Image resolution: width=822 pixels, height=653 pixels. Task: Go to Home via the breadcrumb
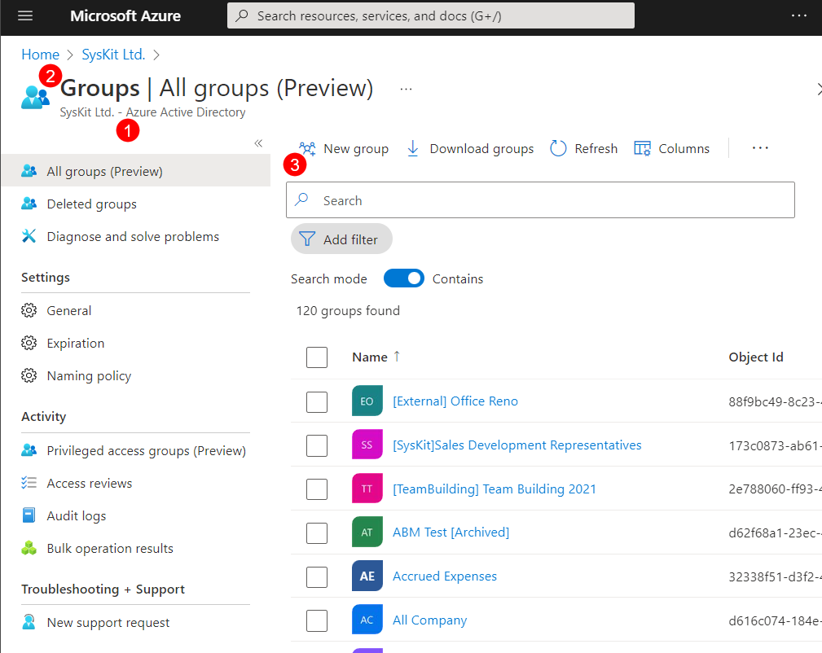coord(40,54)
